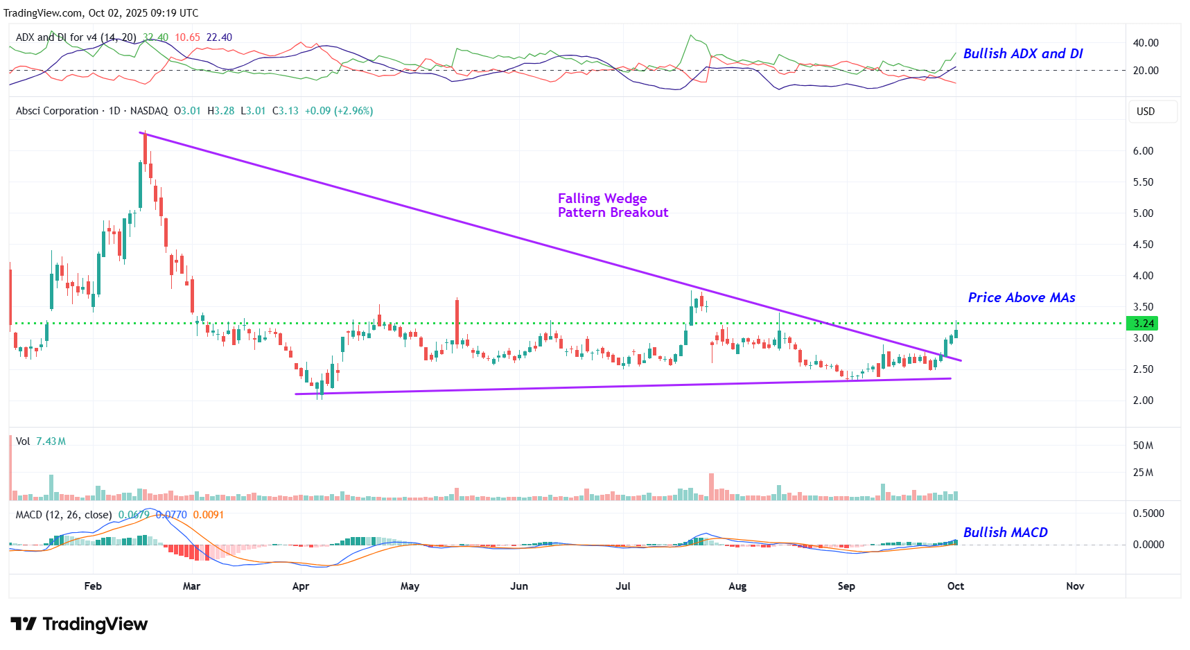Image resolution: width=1190 pixels, height=650 pixels.
Task: Select the Bullish ADX and DI annotation
Action: (x=1022, y=54)
